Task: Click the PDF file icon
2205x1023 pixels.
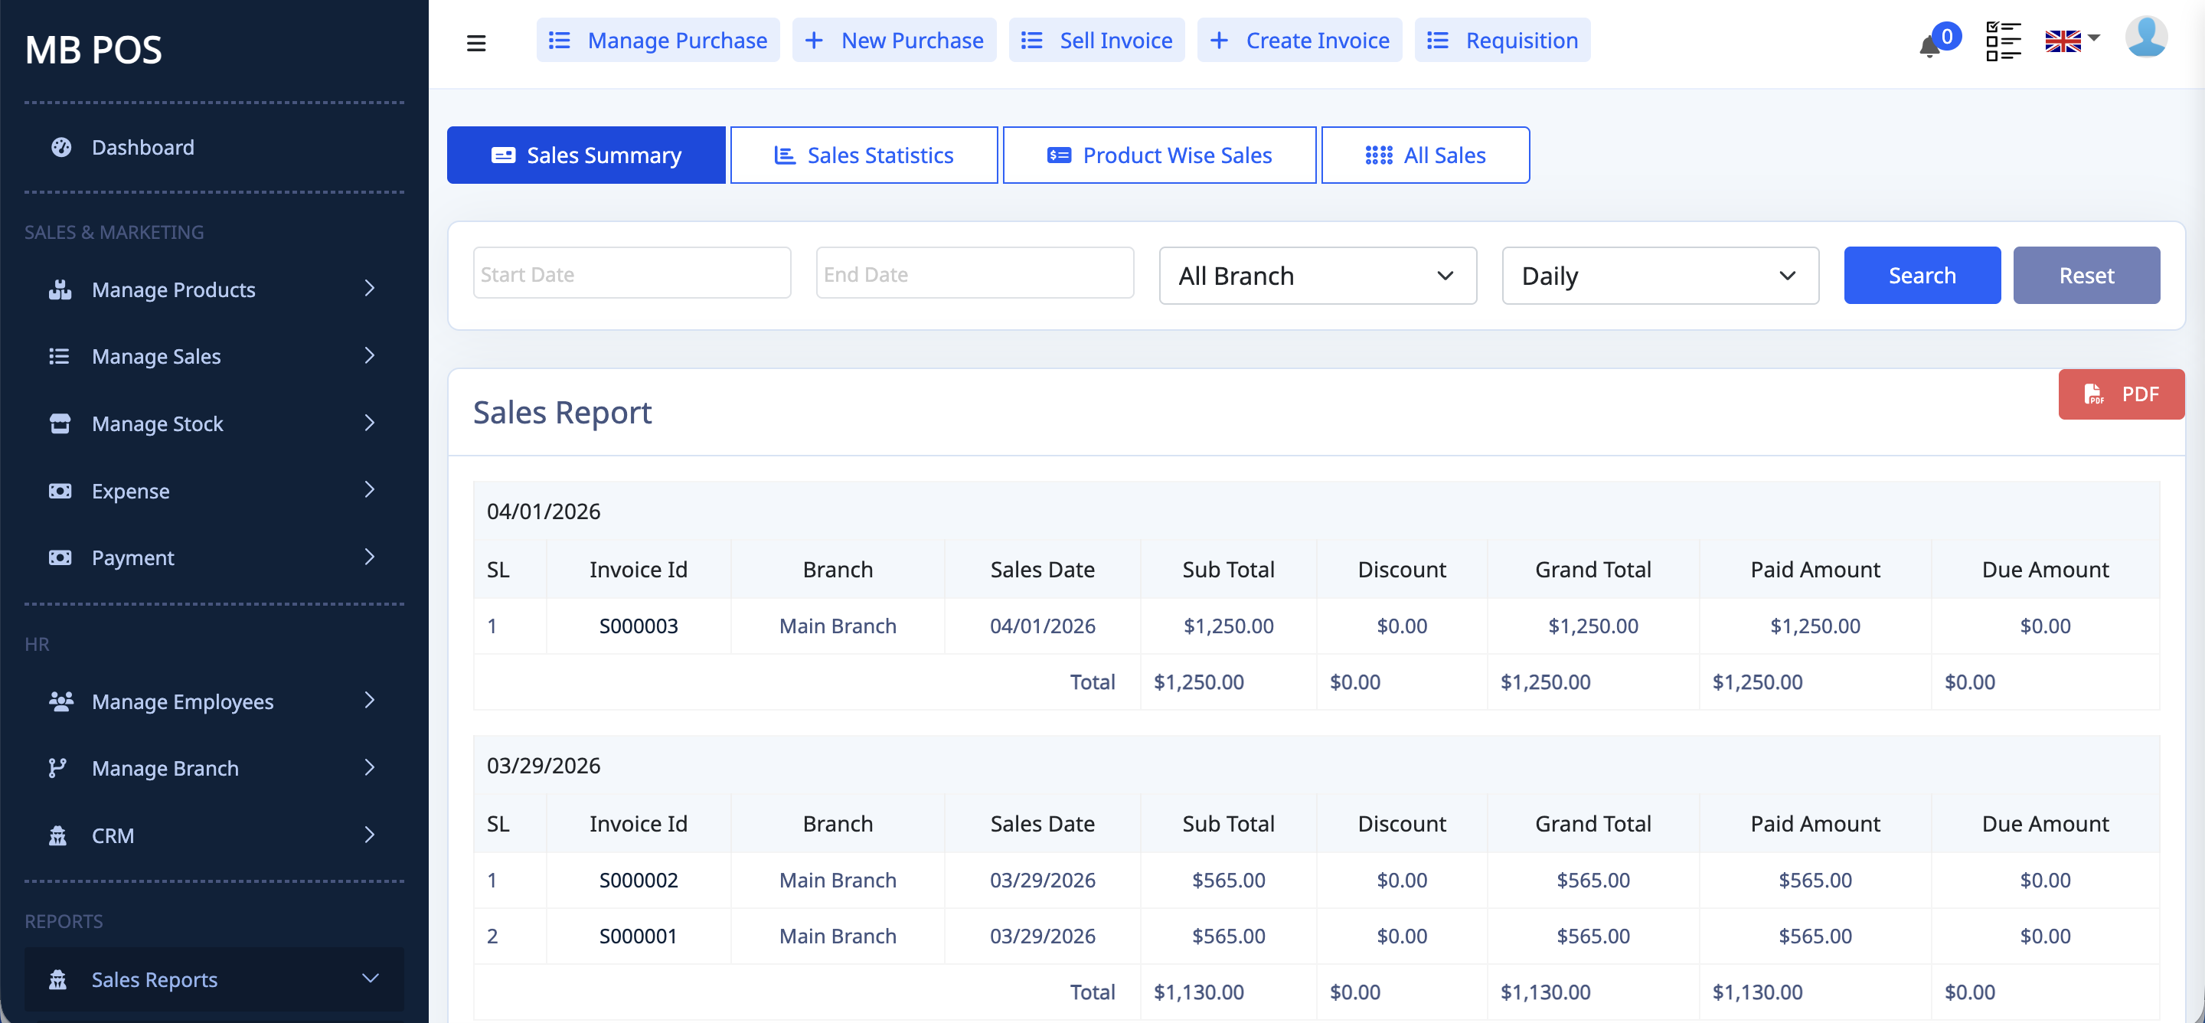Action: coord(2093,394)
